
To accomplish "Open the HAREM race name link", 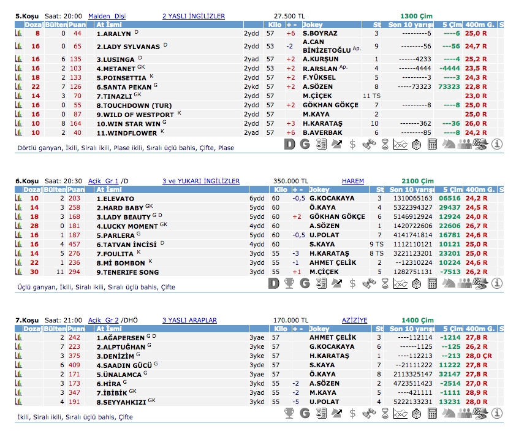I will click(x=353, y=181).
